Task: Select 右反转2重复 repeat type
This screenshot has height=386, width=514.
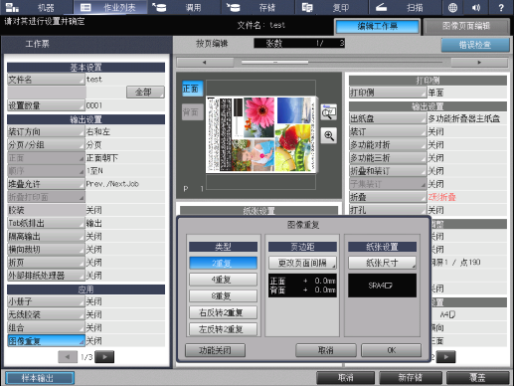Action: (x=223, y=312)
